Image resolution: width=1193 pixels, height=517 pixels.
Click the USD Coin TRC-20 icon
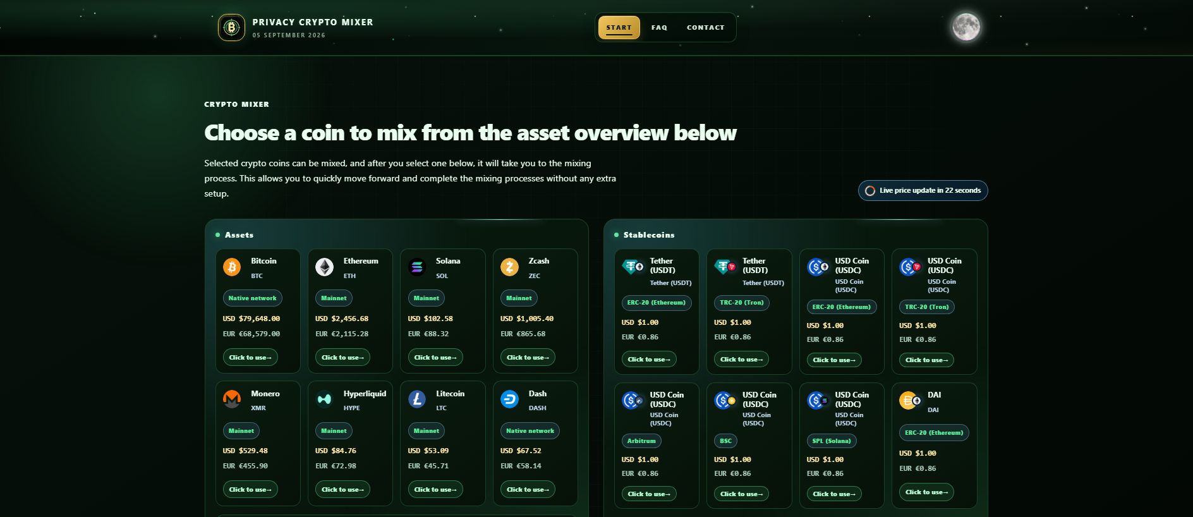coord(911,267)
